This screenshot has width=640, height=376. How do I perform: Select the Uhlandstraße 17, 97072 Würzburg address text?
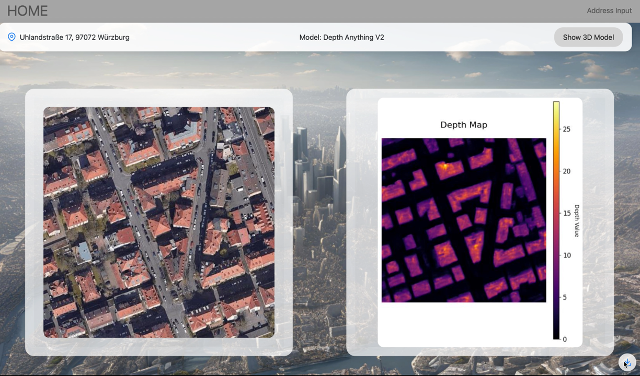75,37
